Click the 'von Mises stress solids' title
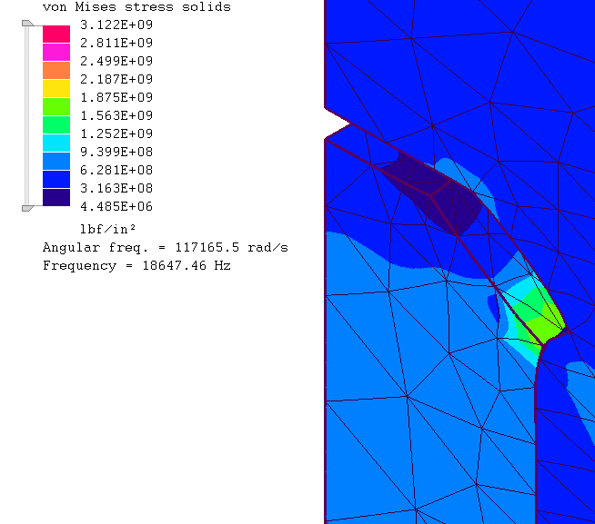The image size is (595, 524). (136, 7)
